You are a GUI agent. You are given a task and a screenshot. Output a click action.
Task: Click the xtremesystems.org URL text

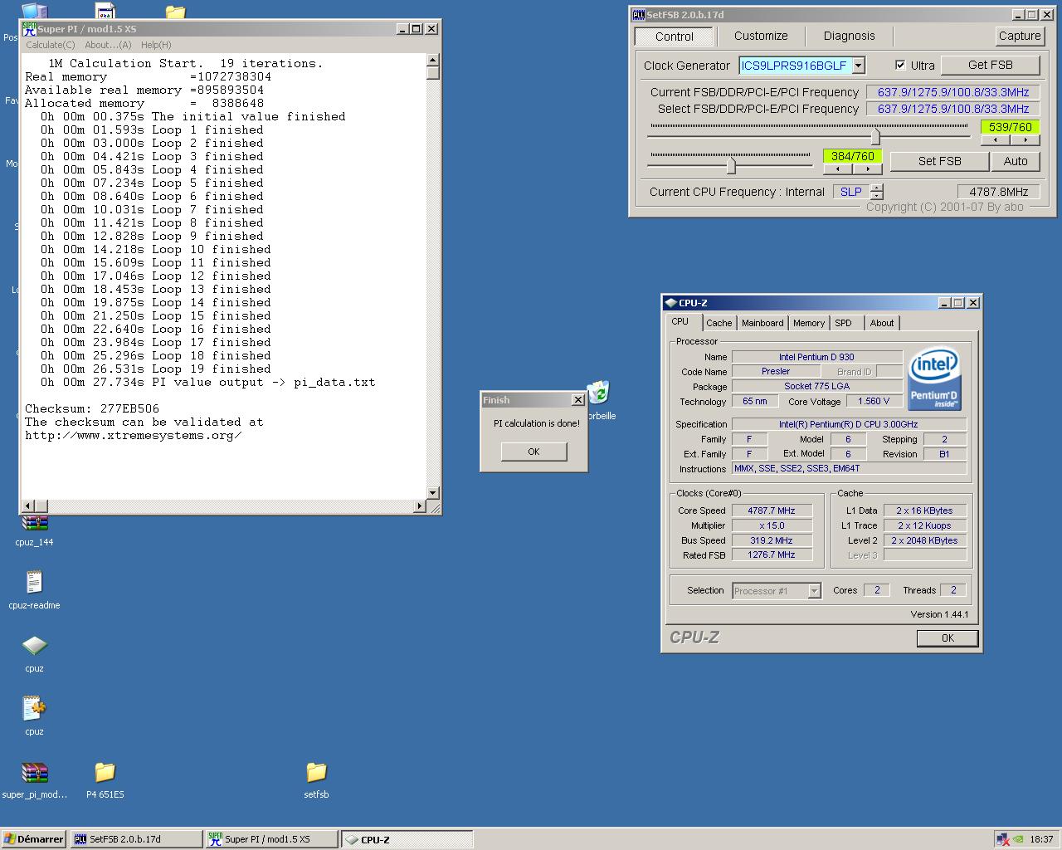click(133, 435)
